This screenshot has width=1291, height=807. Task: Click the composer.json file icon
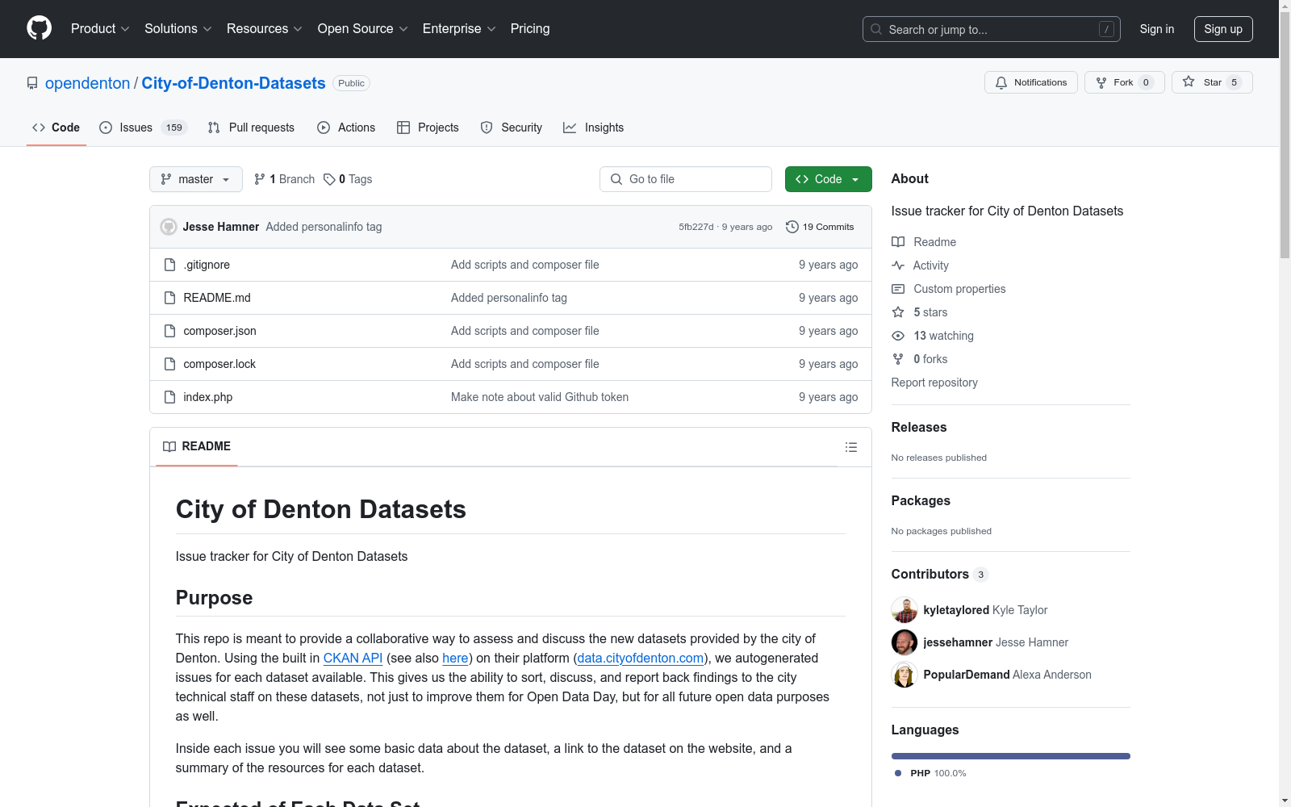(x=169, y=331)
